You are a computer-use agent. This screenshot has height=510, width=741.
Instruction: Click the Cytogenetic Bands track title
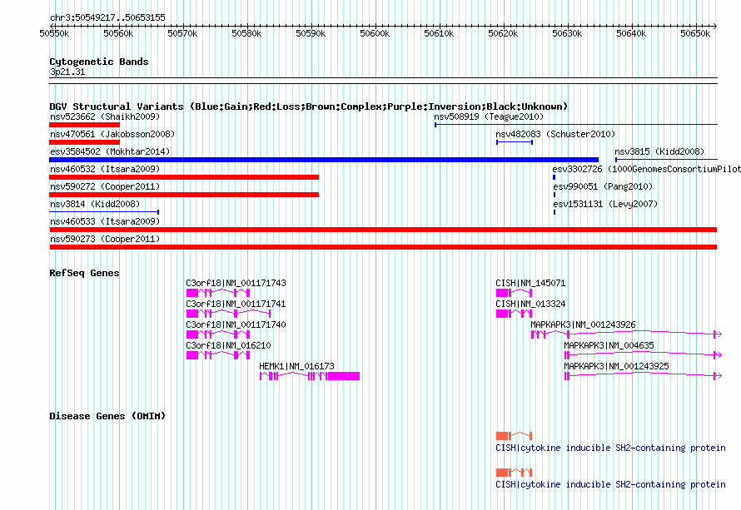coord(99,62)
